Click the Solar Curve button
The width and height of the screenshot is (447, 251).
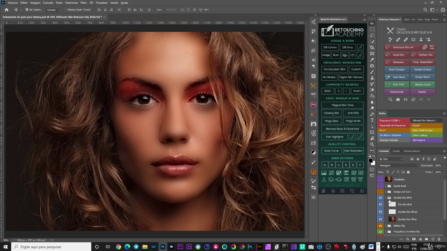click(331, 151)
